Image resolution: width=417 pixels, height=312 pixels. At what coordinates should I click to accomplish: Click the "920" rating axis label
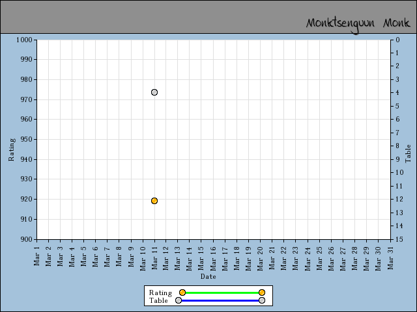click(x=26, y=199)
